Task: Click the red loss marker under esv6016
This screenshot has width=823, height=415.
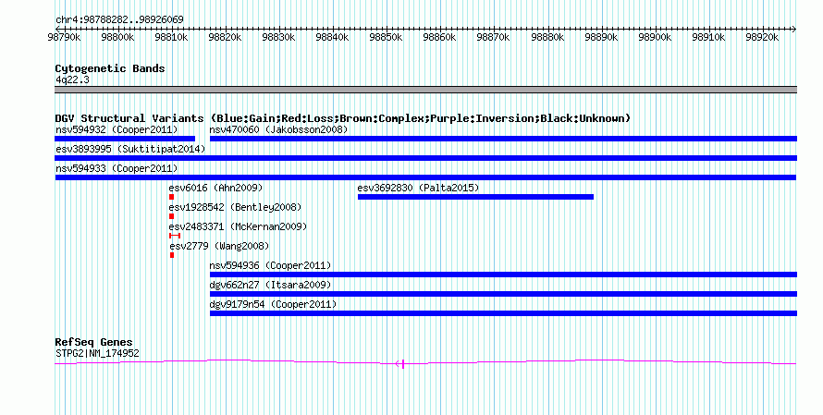Action: pos(172,197)
